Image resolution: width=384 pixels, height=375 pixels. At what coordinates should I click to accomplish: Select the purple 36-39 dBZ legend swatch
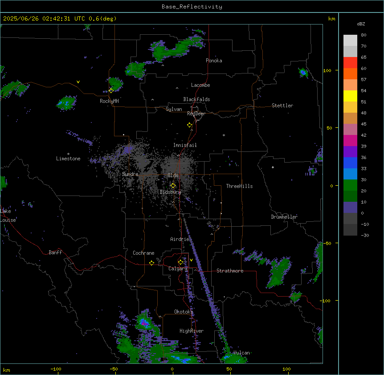point(350,152)
